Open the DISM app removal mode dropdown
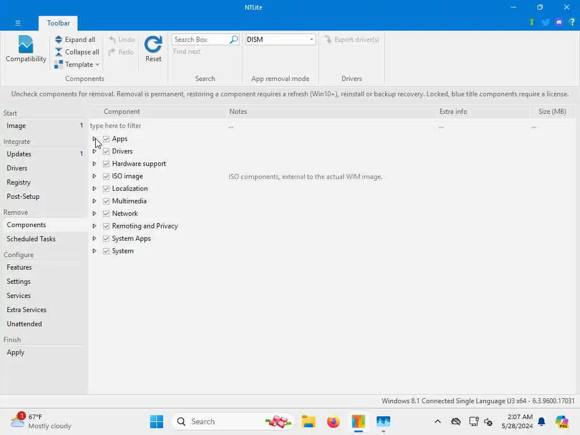The height and width of the screenshot is (435, 580). coord(280,40)
